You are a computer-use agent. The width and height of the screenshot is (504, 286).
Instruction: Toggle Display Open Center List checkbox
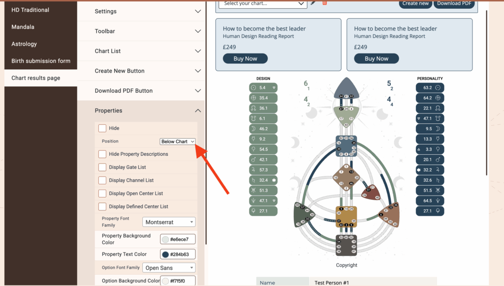point(102,194)
